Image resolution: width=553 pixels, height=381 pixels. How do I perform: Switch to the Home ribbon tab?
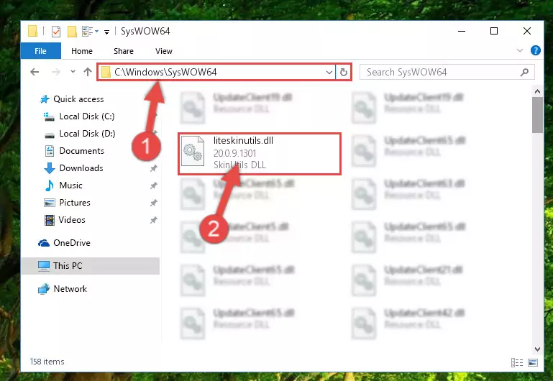tap(82, 51)
